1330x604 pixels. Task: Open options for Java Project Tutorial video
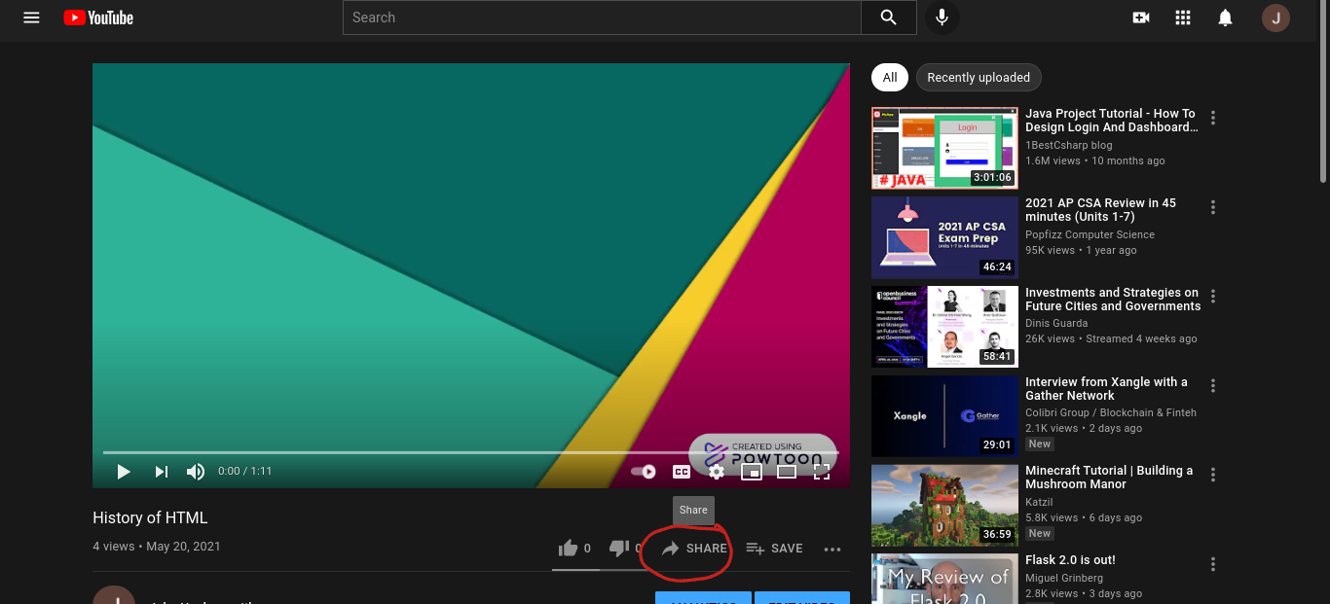[x=1213, y=118]
